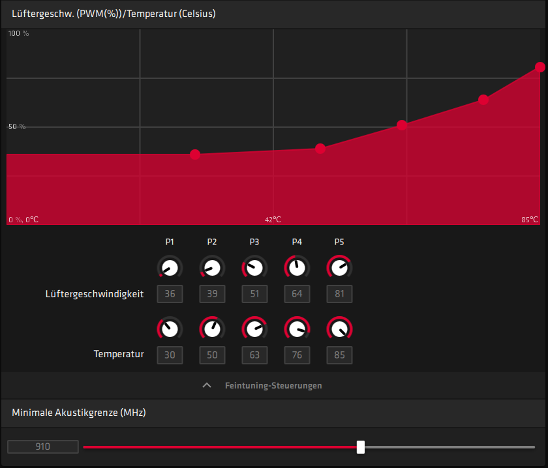This screenshot has width=548, height=468.
Task: Select the P4 Lüftergeschwindigkeit dial
Action: [297, 267]
